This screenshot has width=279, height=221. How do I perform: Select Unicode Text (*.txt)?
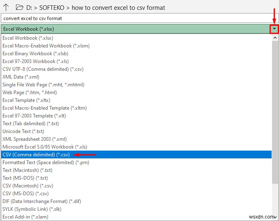pyautogui.click(x=136, y=131)
